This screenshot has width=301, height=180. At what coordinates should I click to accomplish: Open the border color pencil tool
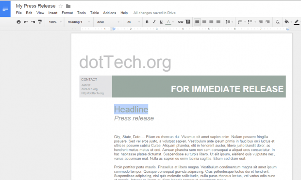[x=297, y=22]
